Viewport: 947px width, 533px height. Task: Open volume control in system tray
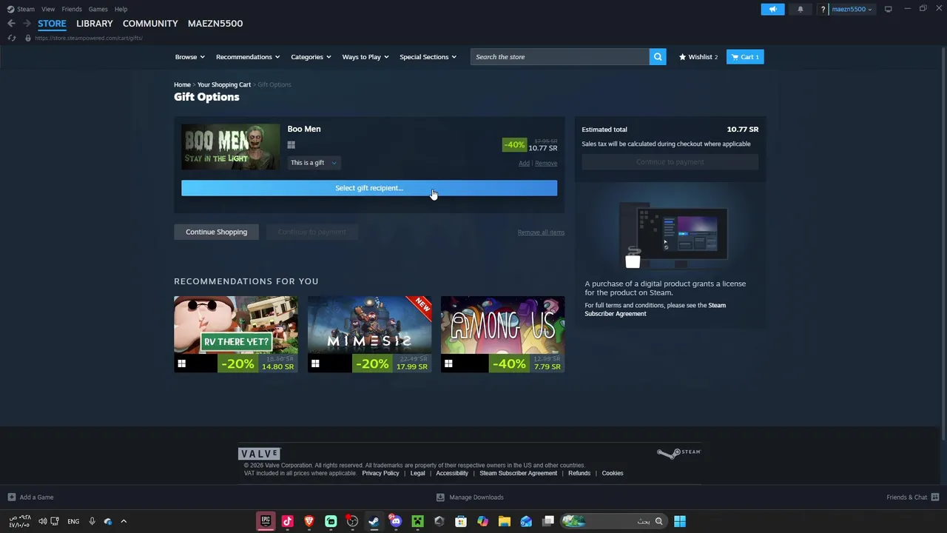tap(42, 521)
